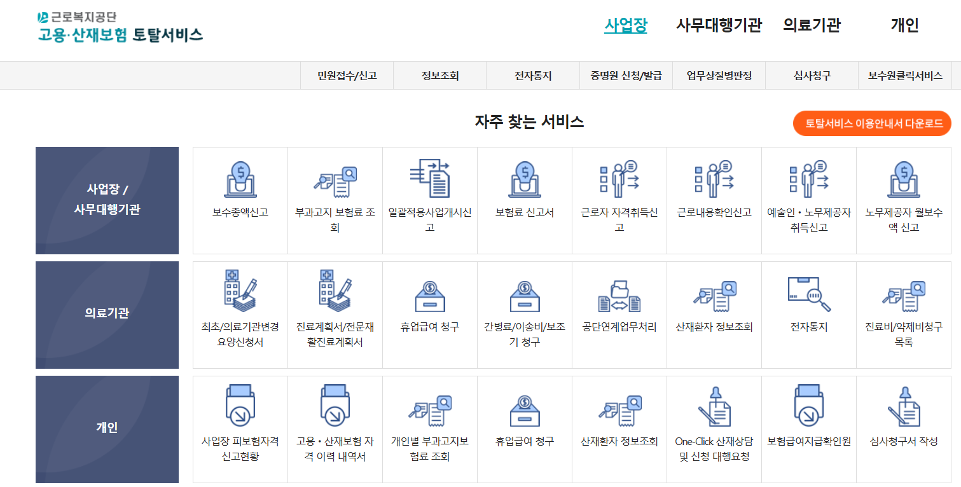This screenshot has height=487, width=961.
Task: Open the 보험료 신고서 service
Action: [x=524, y=191]
